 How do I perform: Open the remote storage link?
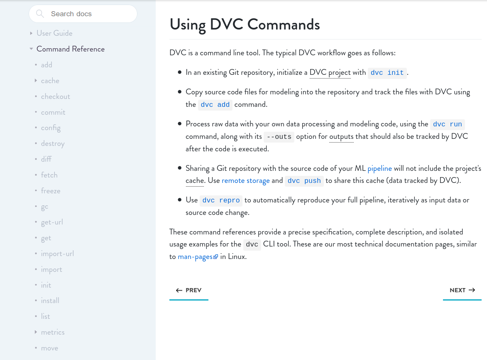pos(246,180)
